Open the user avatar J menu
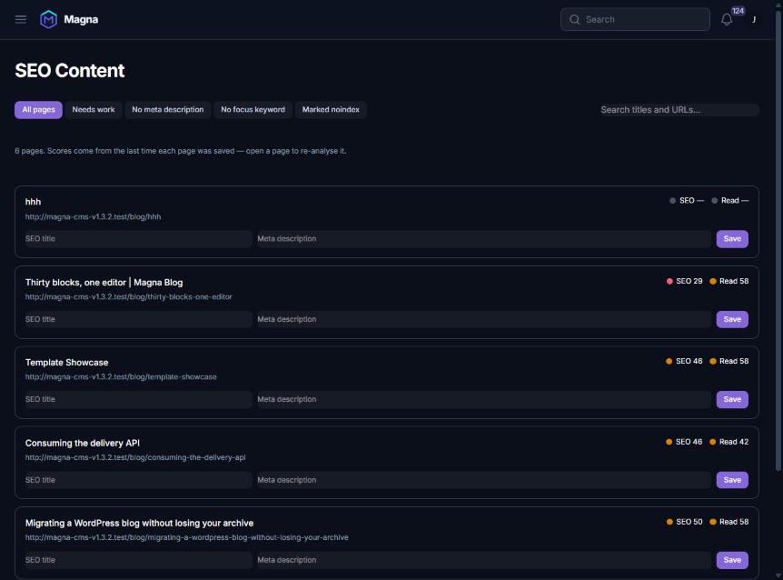This screenshot has width=783, height=580. [754, 19]
